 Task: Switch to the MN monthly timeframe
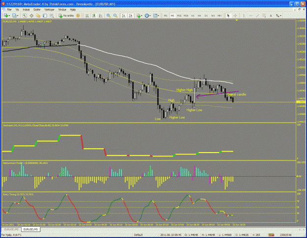[x=220, y=16]
